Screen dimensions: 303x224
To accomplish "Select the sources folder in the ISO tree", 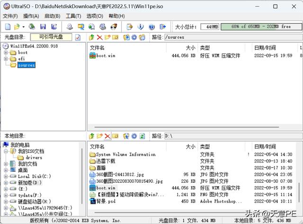I will [x=27, y=65].
